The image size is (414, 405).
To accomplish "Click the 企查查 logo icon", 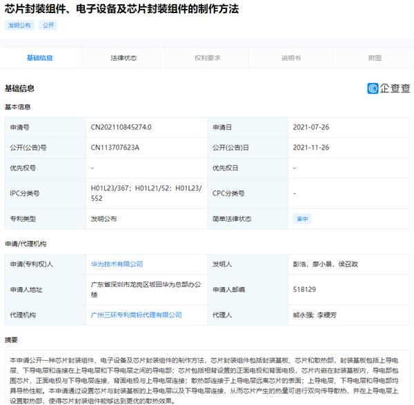I will (373, 88).
